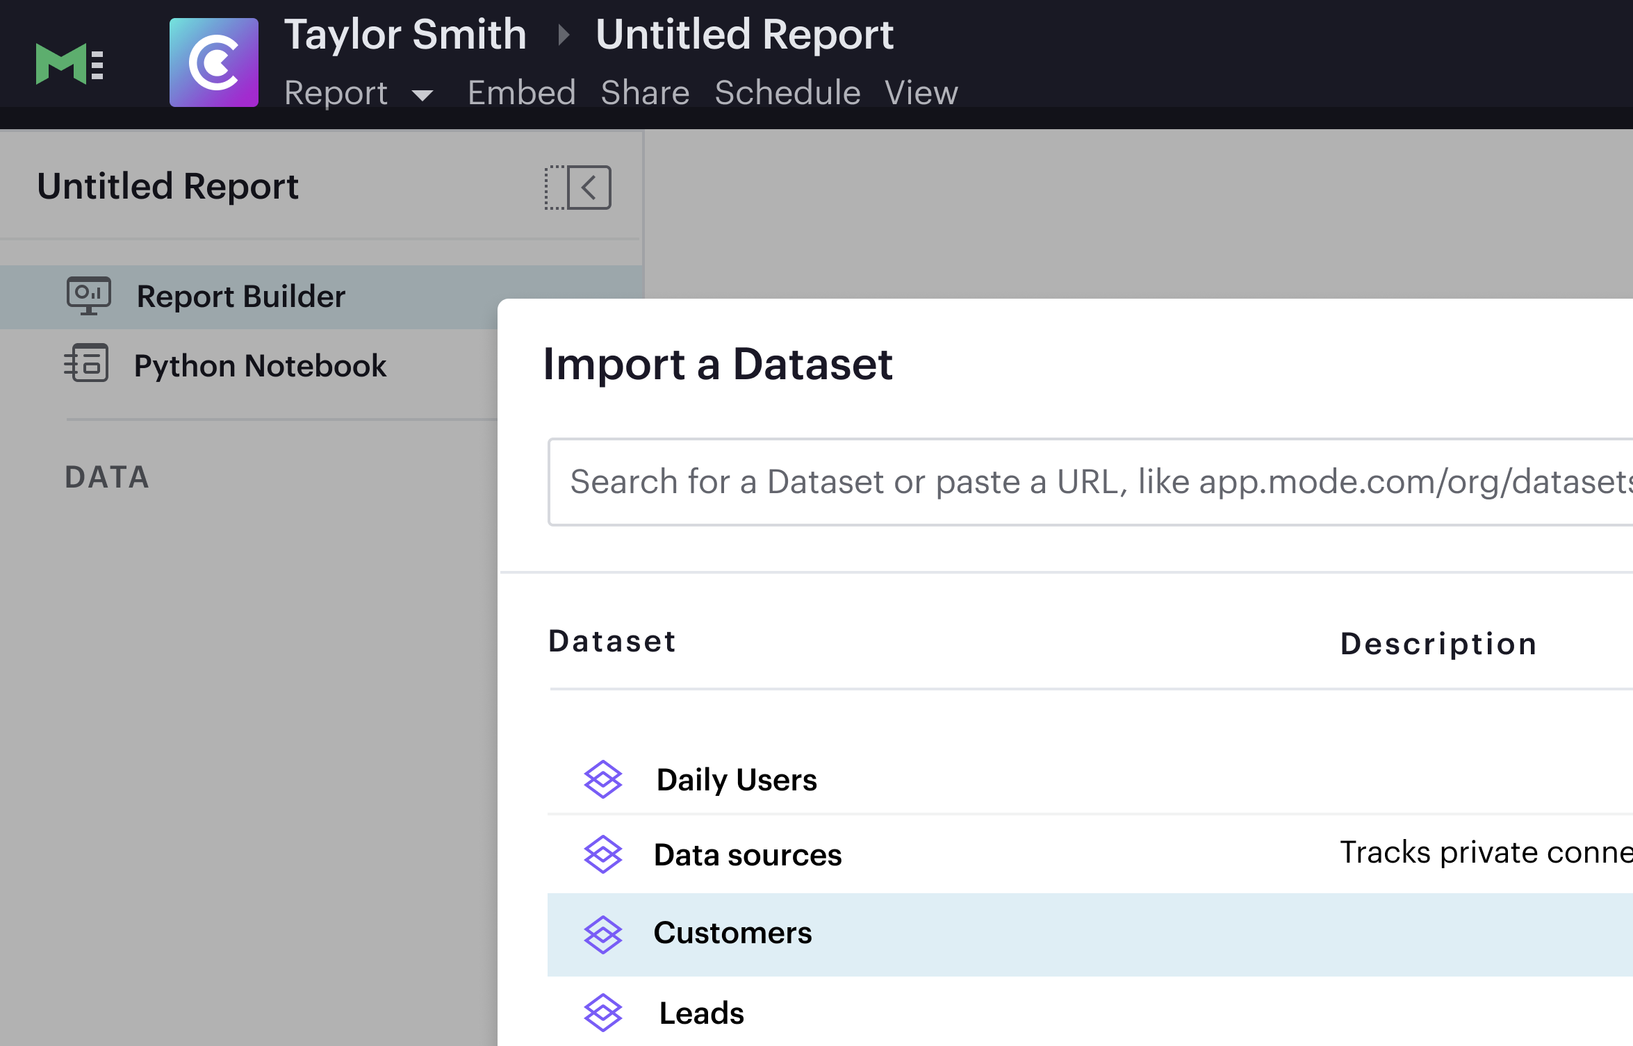Click the Daily Users dataset icon
Viewport: 1633px width, 1046px height.
602,779
